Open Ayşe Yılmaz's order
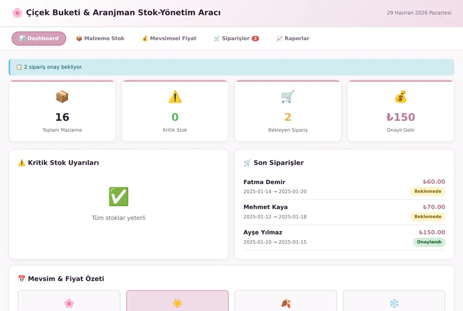Image resolution: width=463 pixels, height=311 pixels. coord(344,237)
